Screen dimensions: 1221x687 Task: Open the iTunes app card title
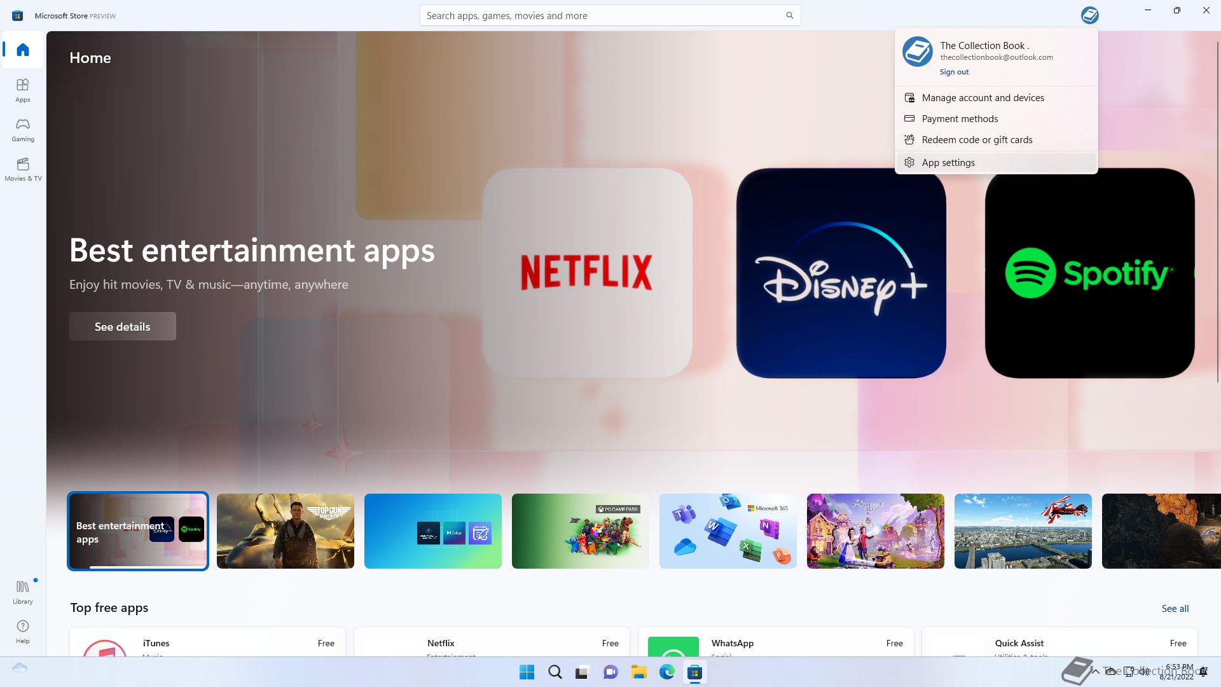tap(156, 643)
